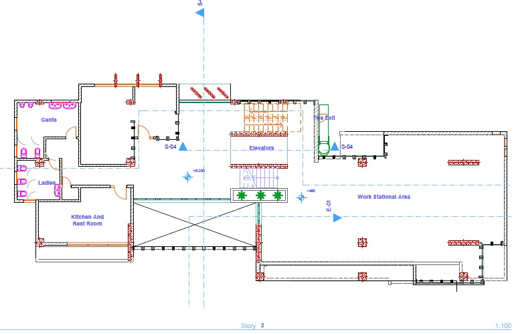Select the Work Stational Area label
516x334 pixels.
click(383, 197)
